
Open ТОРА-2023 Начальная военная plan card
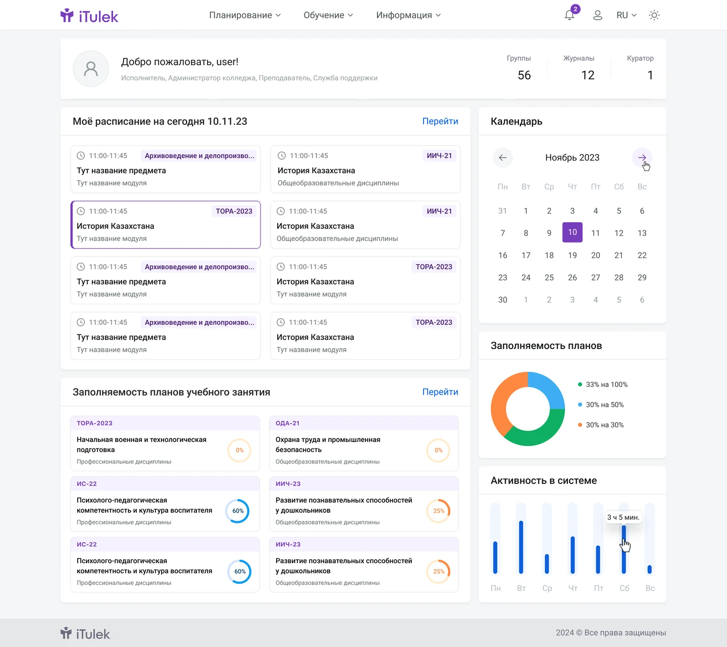[165, 443]
